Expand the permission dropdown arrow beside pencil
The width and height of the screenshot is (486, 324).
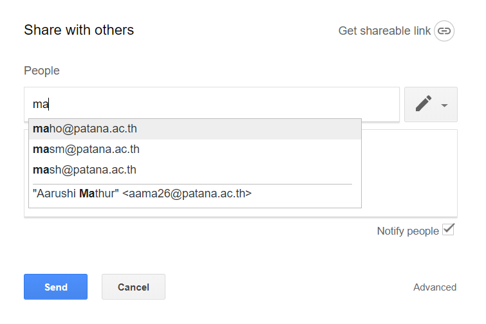coord(444,105)
